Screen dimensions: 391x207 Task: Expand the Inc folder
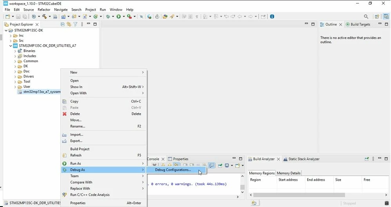pos(11,36)
